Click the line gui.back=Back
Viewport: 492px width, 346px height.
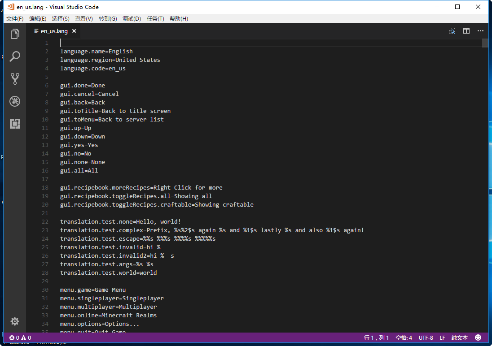click(83, 102)
